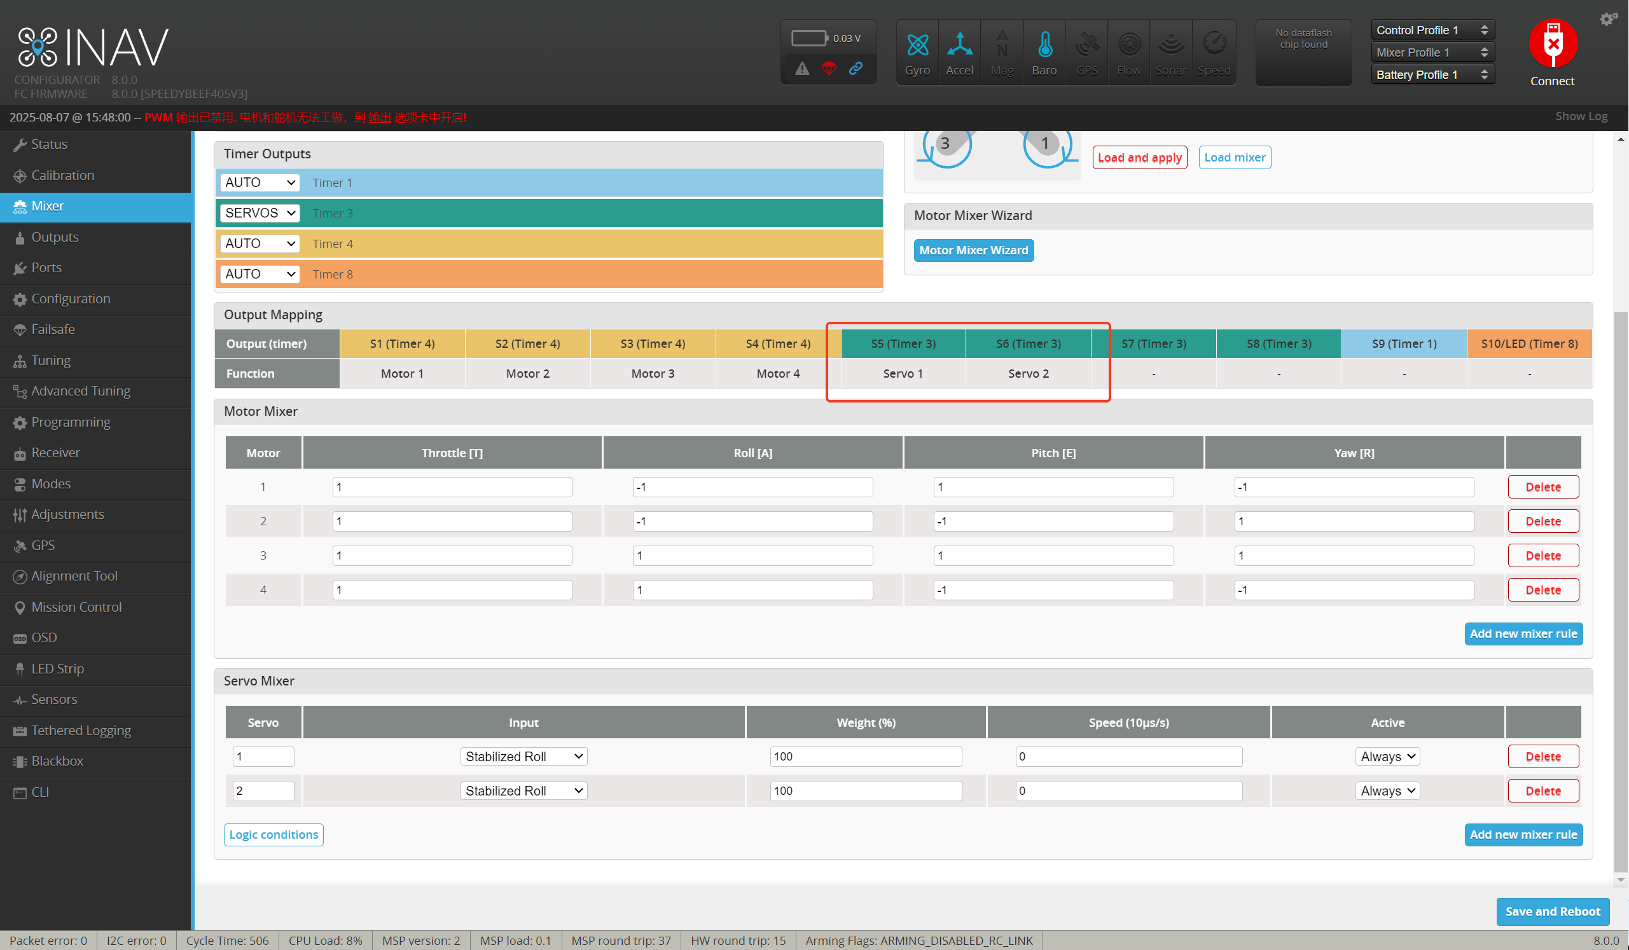Screen dimensions: 1629x950
Task: Open the Alignment Tool tab
Action: [95, 576]
